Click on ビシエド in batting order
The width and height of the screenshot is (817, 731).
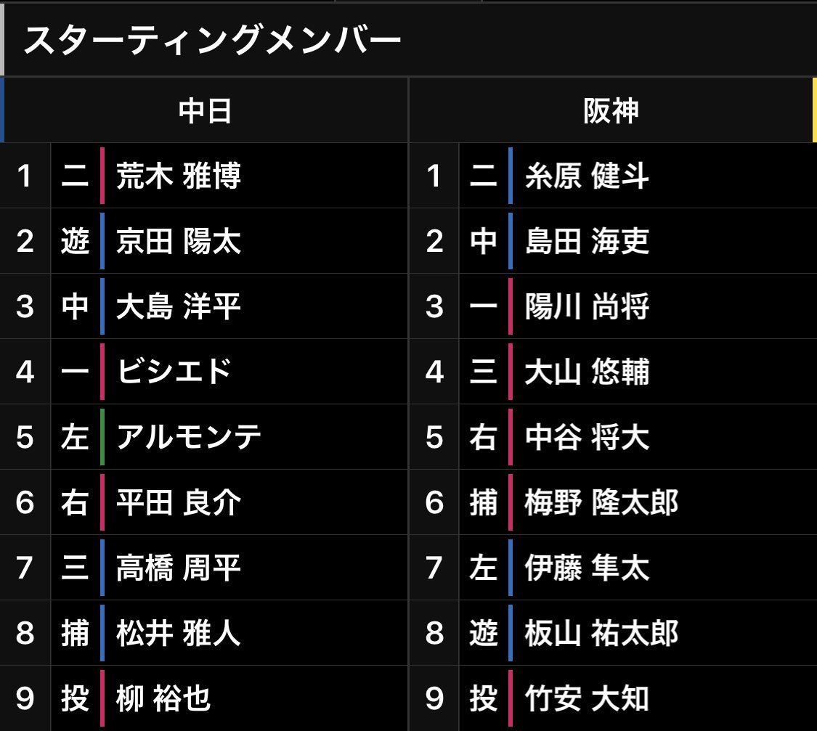[174, 372]
